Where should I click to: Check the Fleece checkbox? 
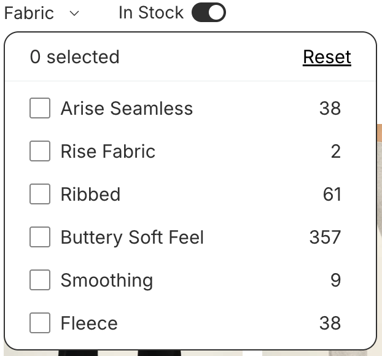coord(40,323)
